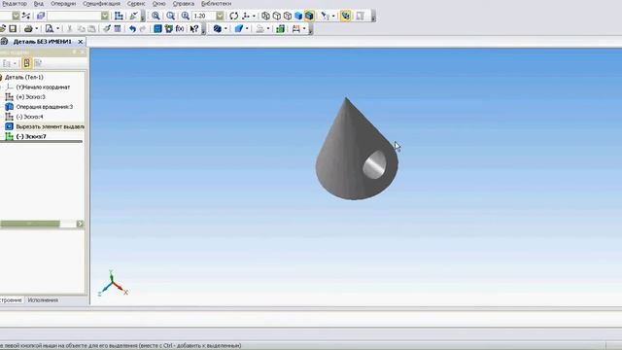
Task: Switch to hidden lines removed display
Action: [277, 16]
